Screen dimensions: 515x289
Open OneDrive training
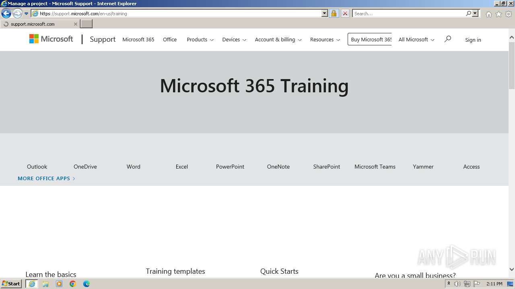pyautogui.click(x=85, y=167)
